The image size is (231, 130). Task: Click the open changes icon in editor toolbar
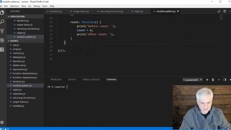coord(219,11)
